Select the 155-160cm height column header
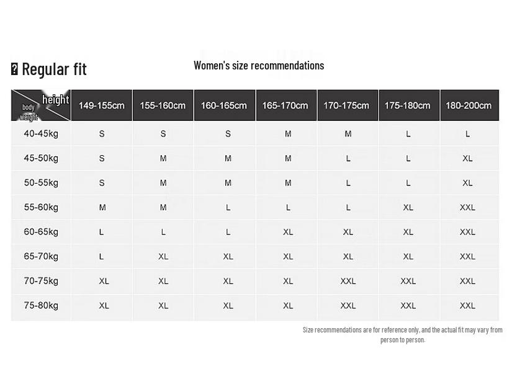This screenshot has height=384, width=512. (x=163, y=105)
